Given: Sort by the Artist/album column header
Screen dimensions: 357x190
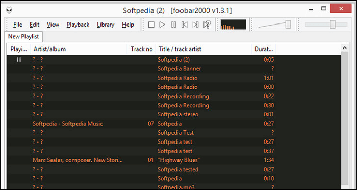Looking at the screenshot, I should point(79,49).
